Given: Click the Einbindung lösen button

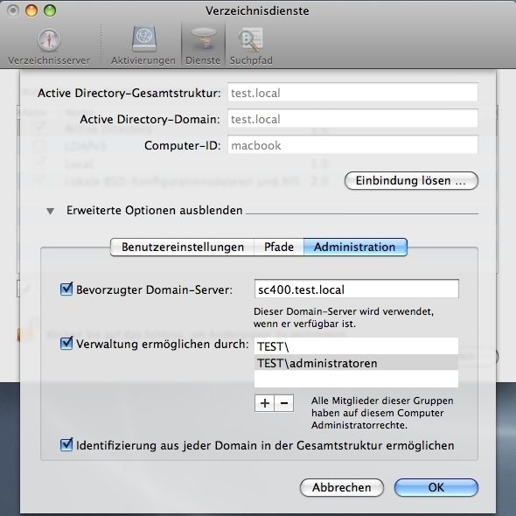Looking at the screenshot, I should pos(411,181).
